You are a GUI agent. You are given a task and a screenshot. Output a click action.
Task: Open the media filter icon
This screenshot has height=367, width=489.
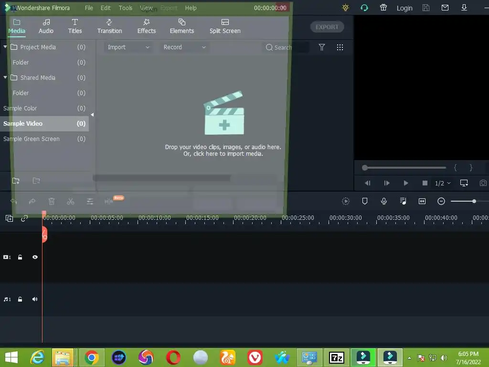[321, 47]
